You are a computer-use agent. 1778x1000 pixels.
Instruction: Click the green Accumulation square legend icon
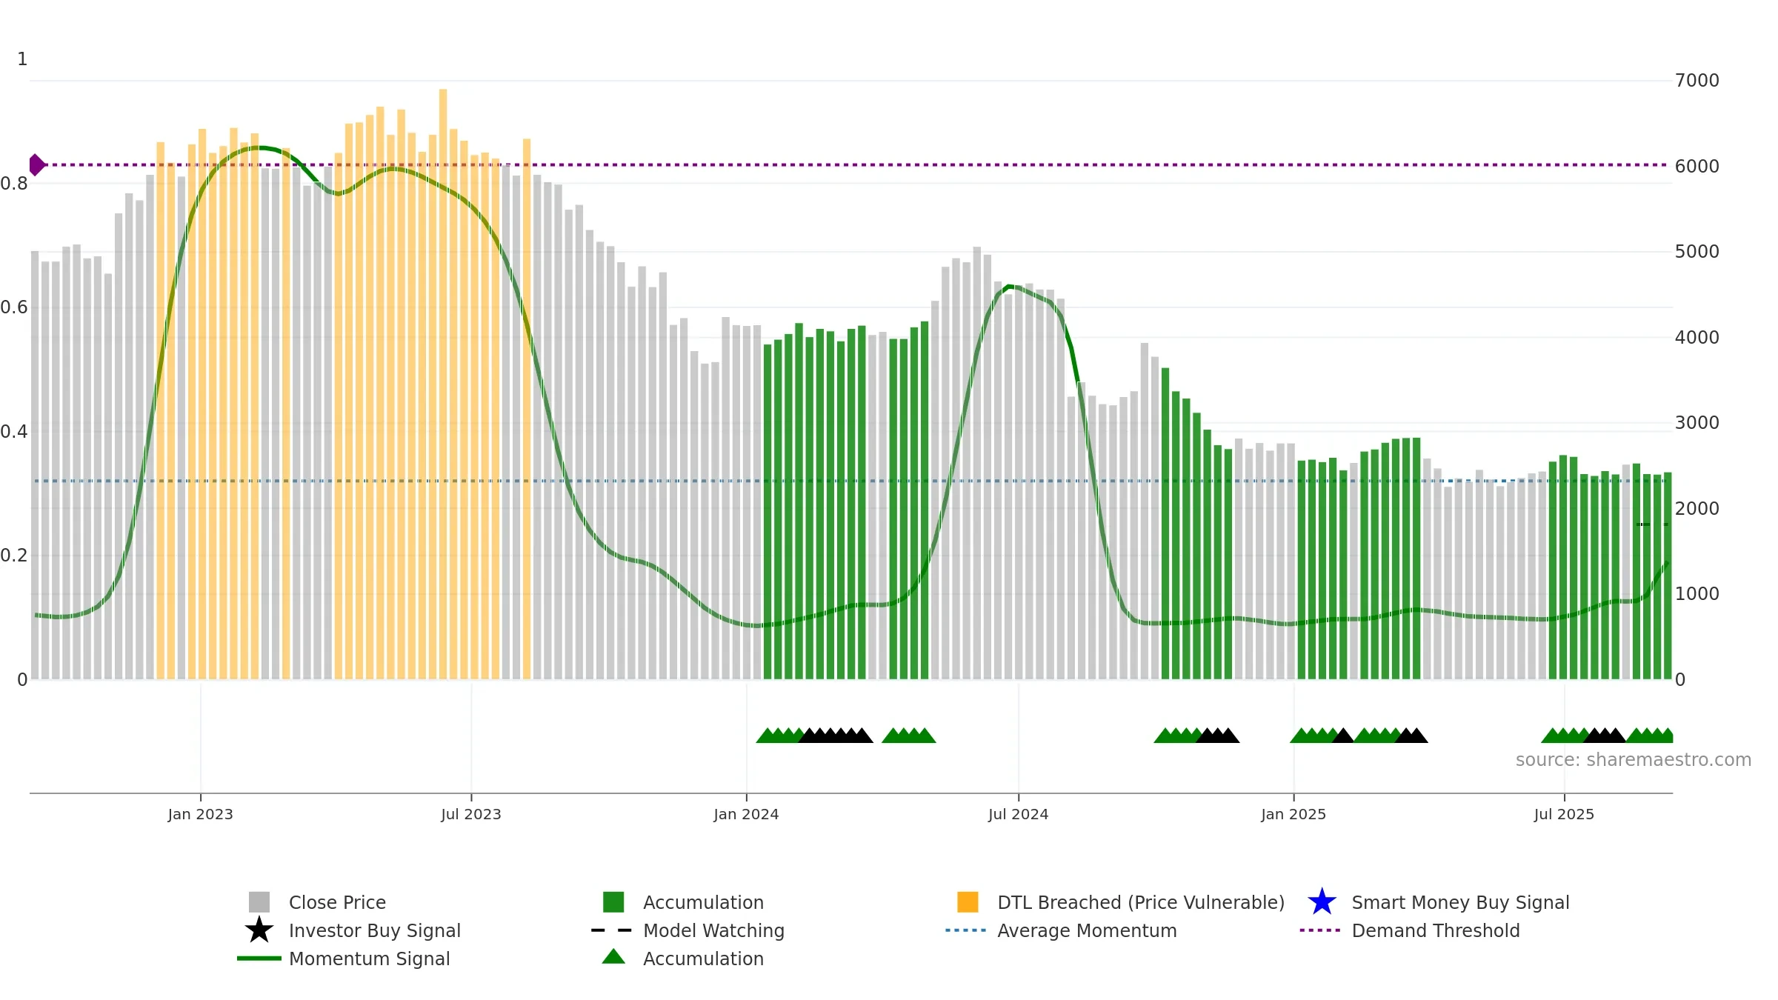click(613, 902)
